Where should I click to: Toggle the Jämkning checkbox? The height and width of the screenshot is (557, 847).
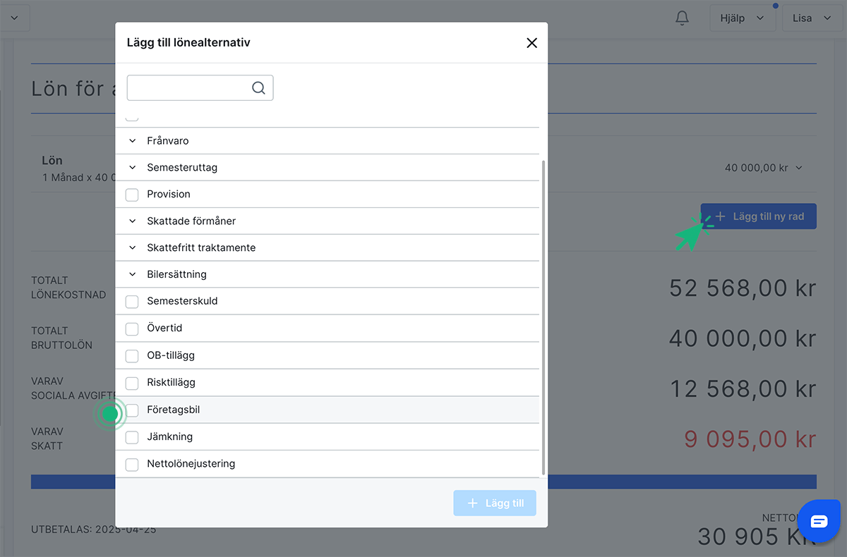(x=132, y=437)
